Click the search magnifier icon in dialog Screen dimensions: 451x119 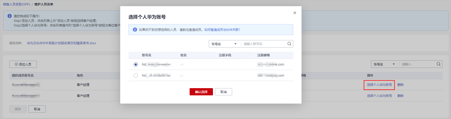(289, 44)
